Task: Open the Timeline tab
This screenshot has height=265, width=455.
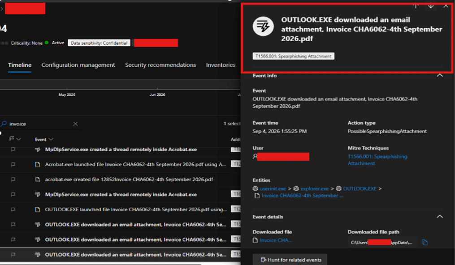Action: [20, 65]
